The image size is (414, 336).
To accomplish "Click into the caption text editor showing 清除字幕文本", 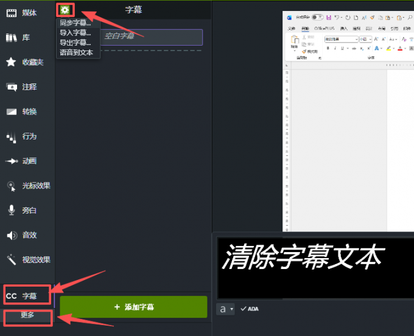I will tap(315, 268).
